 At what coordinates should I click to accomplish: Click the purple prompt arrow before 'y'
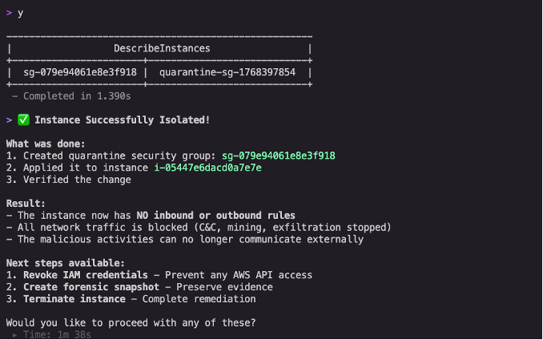pos(9,13)
